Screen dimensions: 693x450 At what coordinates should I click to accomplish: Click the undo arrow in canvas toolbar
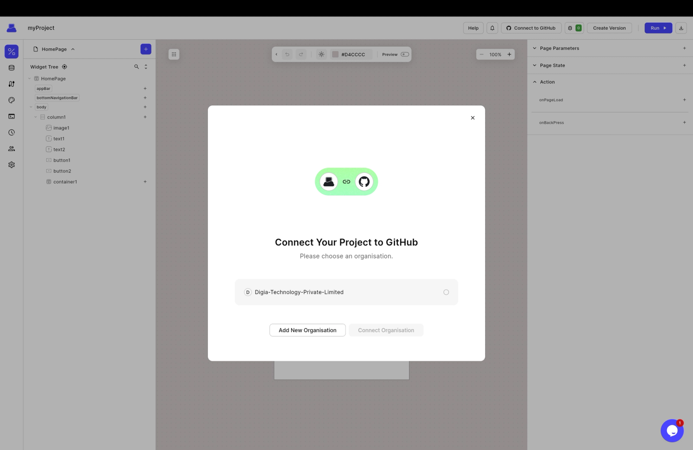[287, 55]
